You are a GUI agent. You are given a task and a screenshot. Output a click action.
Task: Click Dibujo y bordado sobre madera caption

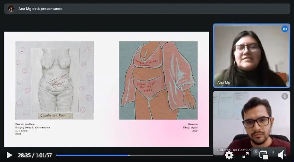click(x=32, y=128)
